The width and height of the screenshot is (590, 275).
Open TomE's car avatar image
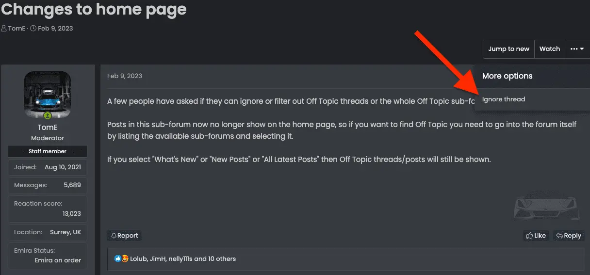coord(48,94)
